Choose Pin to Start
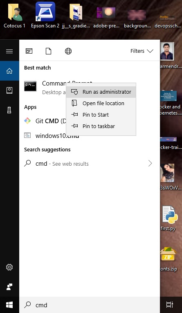Screen dimensions: 182x313 pos(101,115)
